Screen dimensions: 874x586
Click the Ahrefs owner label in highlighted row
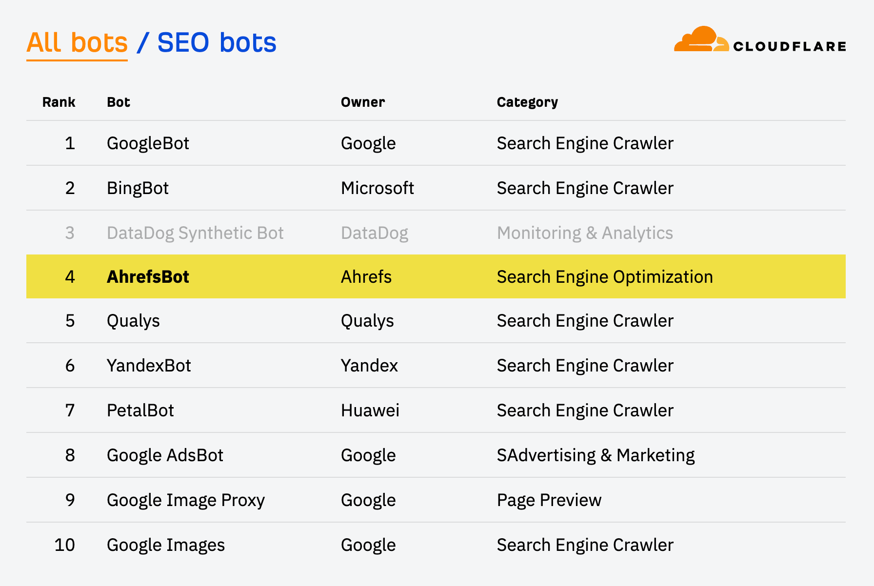(366, 276)
